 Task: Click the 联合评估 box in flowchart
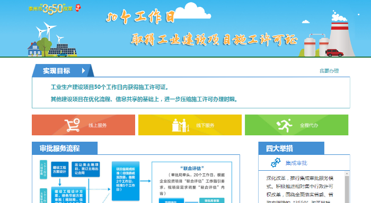coord(192,182)
